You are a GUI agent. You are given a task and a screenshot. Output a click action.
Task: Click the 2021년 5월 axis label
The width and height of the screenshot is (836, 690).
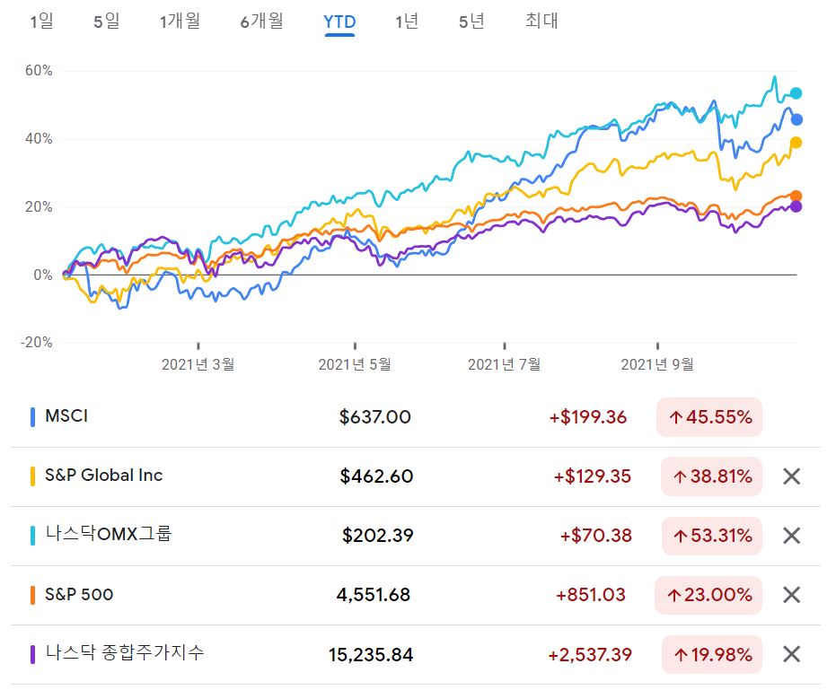tap(355, 364)
